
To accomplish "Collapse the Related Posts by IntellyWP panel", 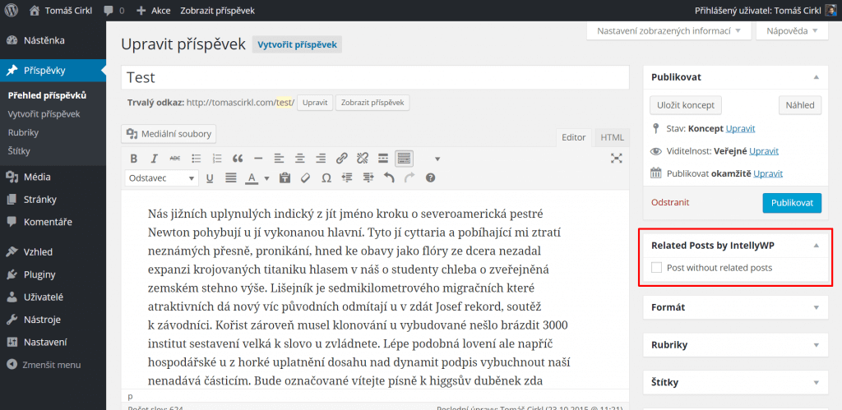I will [817, 246].
